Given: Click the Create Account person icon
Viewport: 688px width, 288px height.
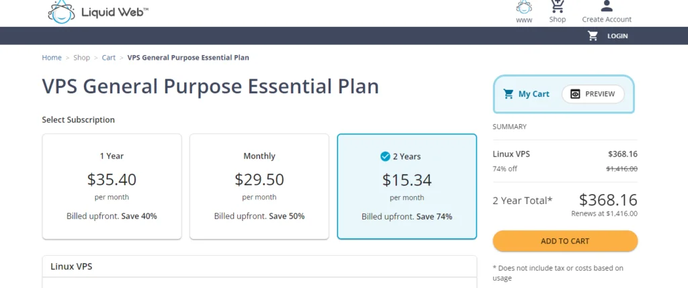Looking at the screenshot, I should click(x=607, y=5).
